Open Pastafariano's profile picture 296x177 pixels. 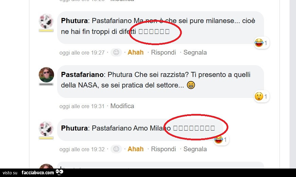point(46,75)
